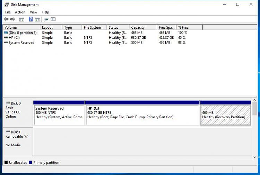The image size is (260, 175).
Task: Open the Action menu
Action: click(20, 12)
